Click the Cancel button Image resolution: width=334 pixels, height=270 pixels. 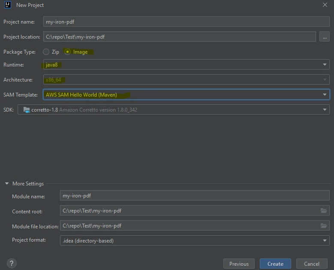(312, 264)
